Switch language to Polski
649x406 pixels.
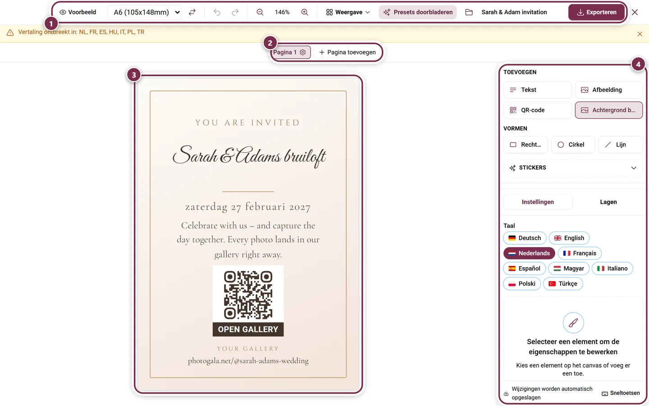tap(522, 284)
